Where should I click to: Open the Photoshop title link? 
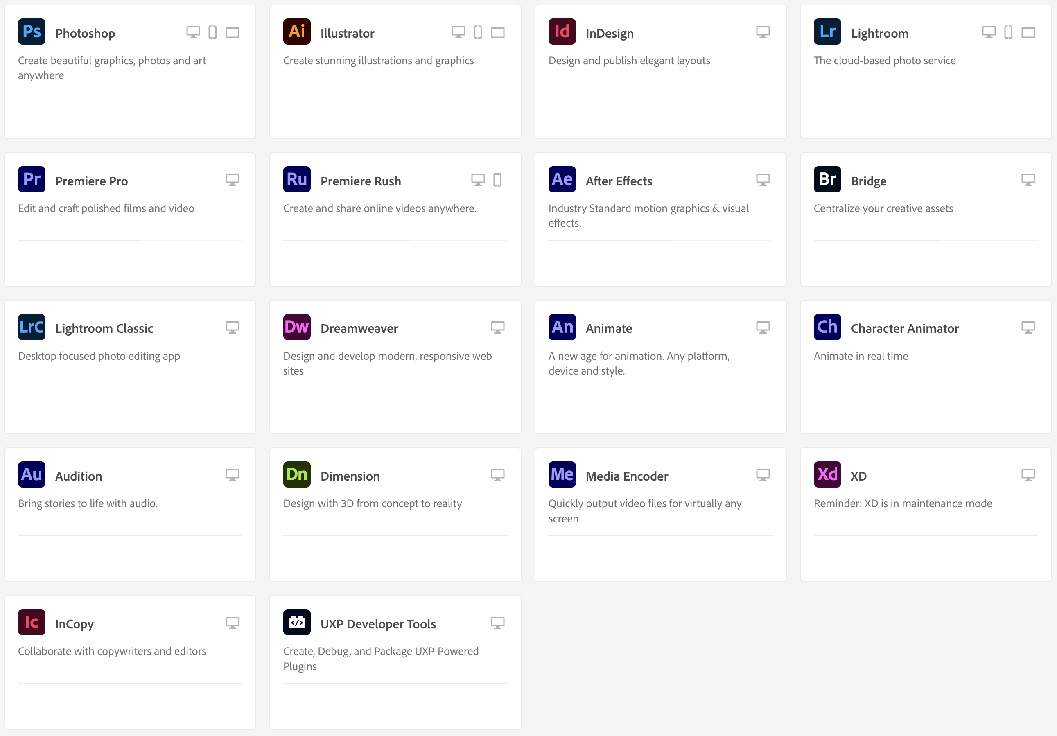tap(85, 33)
